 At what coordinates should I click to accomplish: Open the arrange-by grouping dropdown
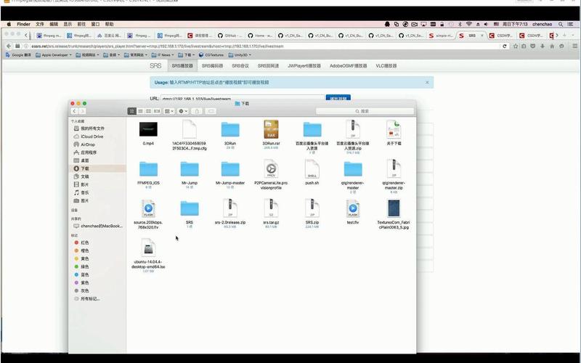point(168,111)
